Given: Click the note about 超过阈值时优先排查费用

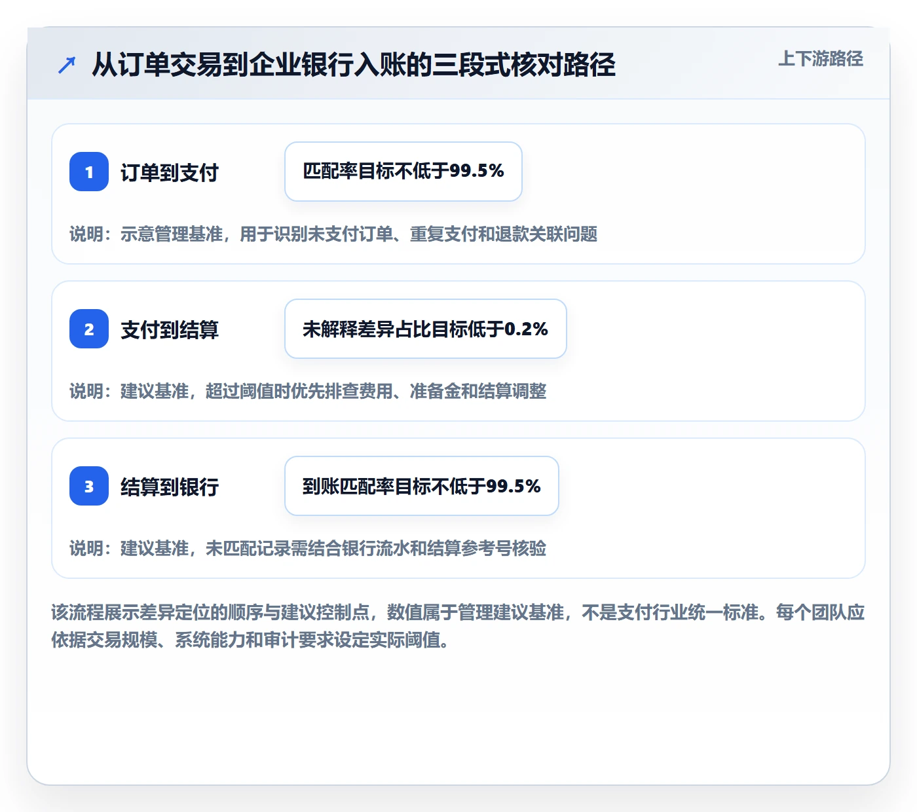Looking at the screenshot, I should pyautogui.click(x=308, y=391).
